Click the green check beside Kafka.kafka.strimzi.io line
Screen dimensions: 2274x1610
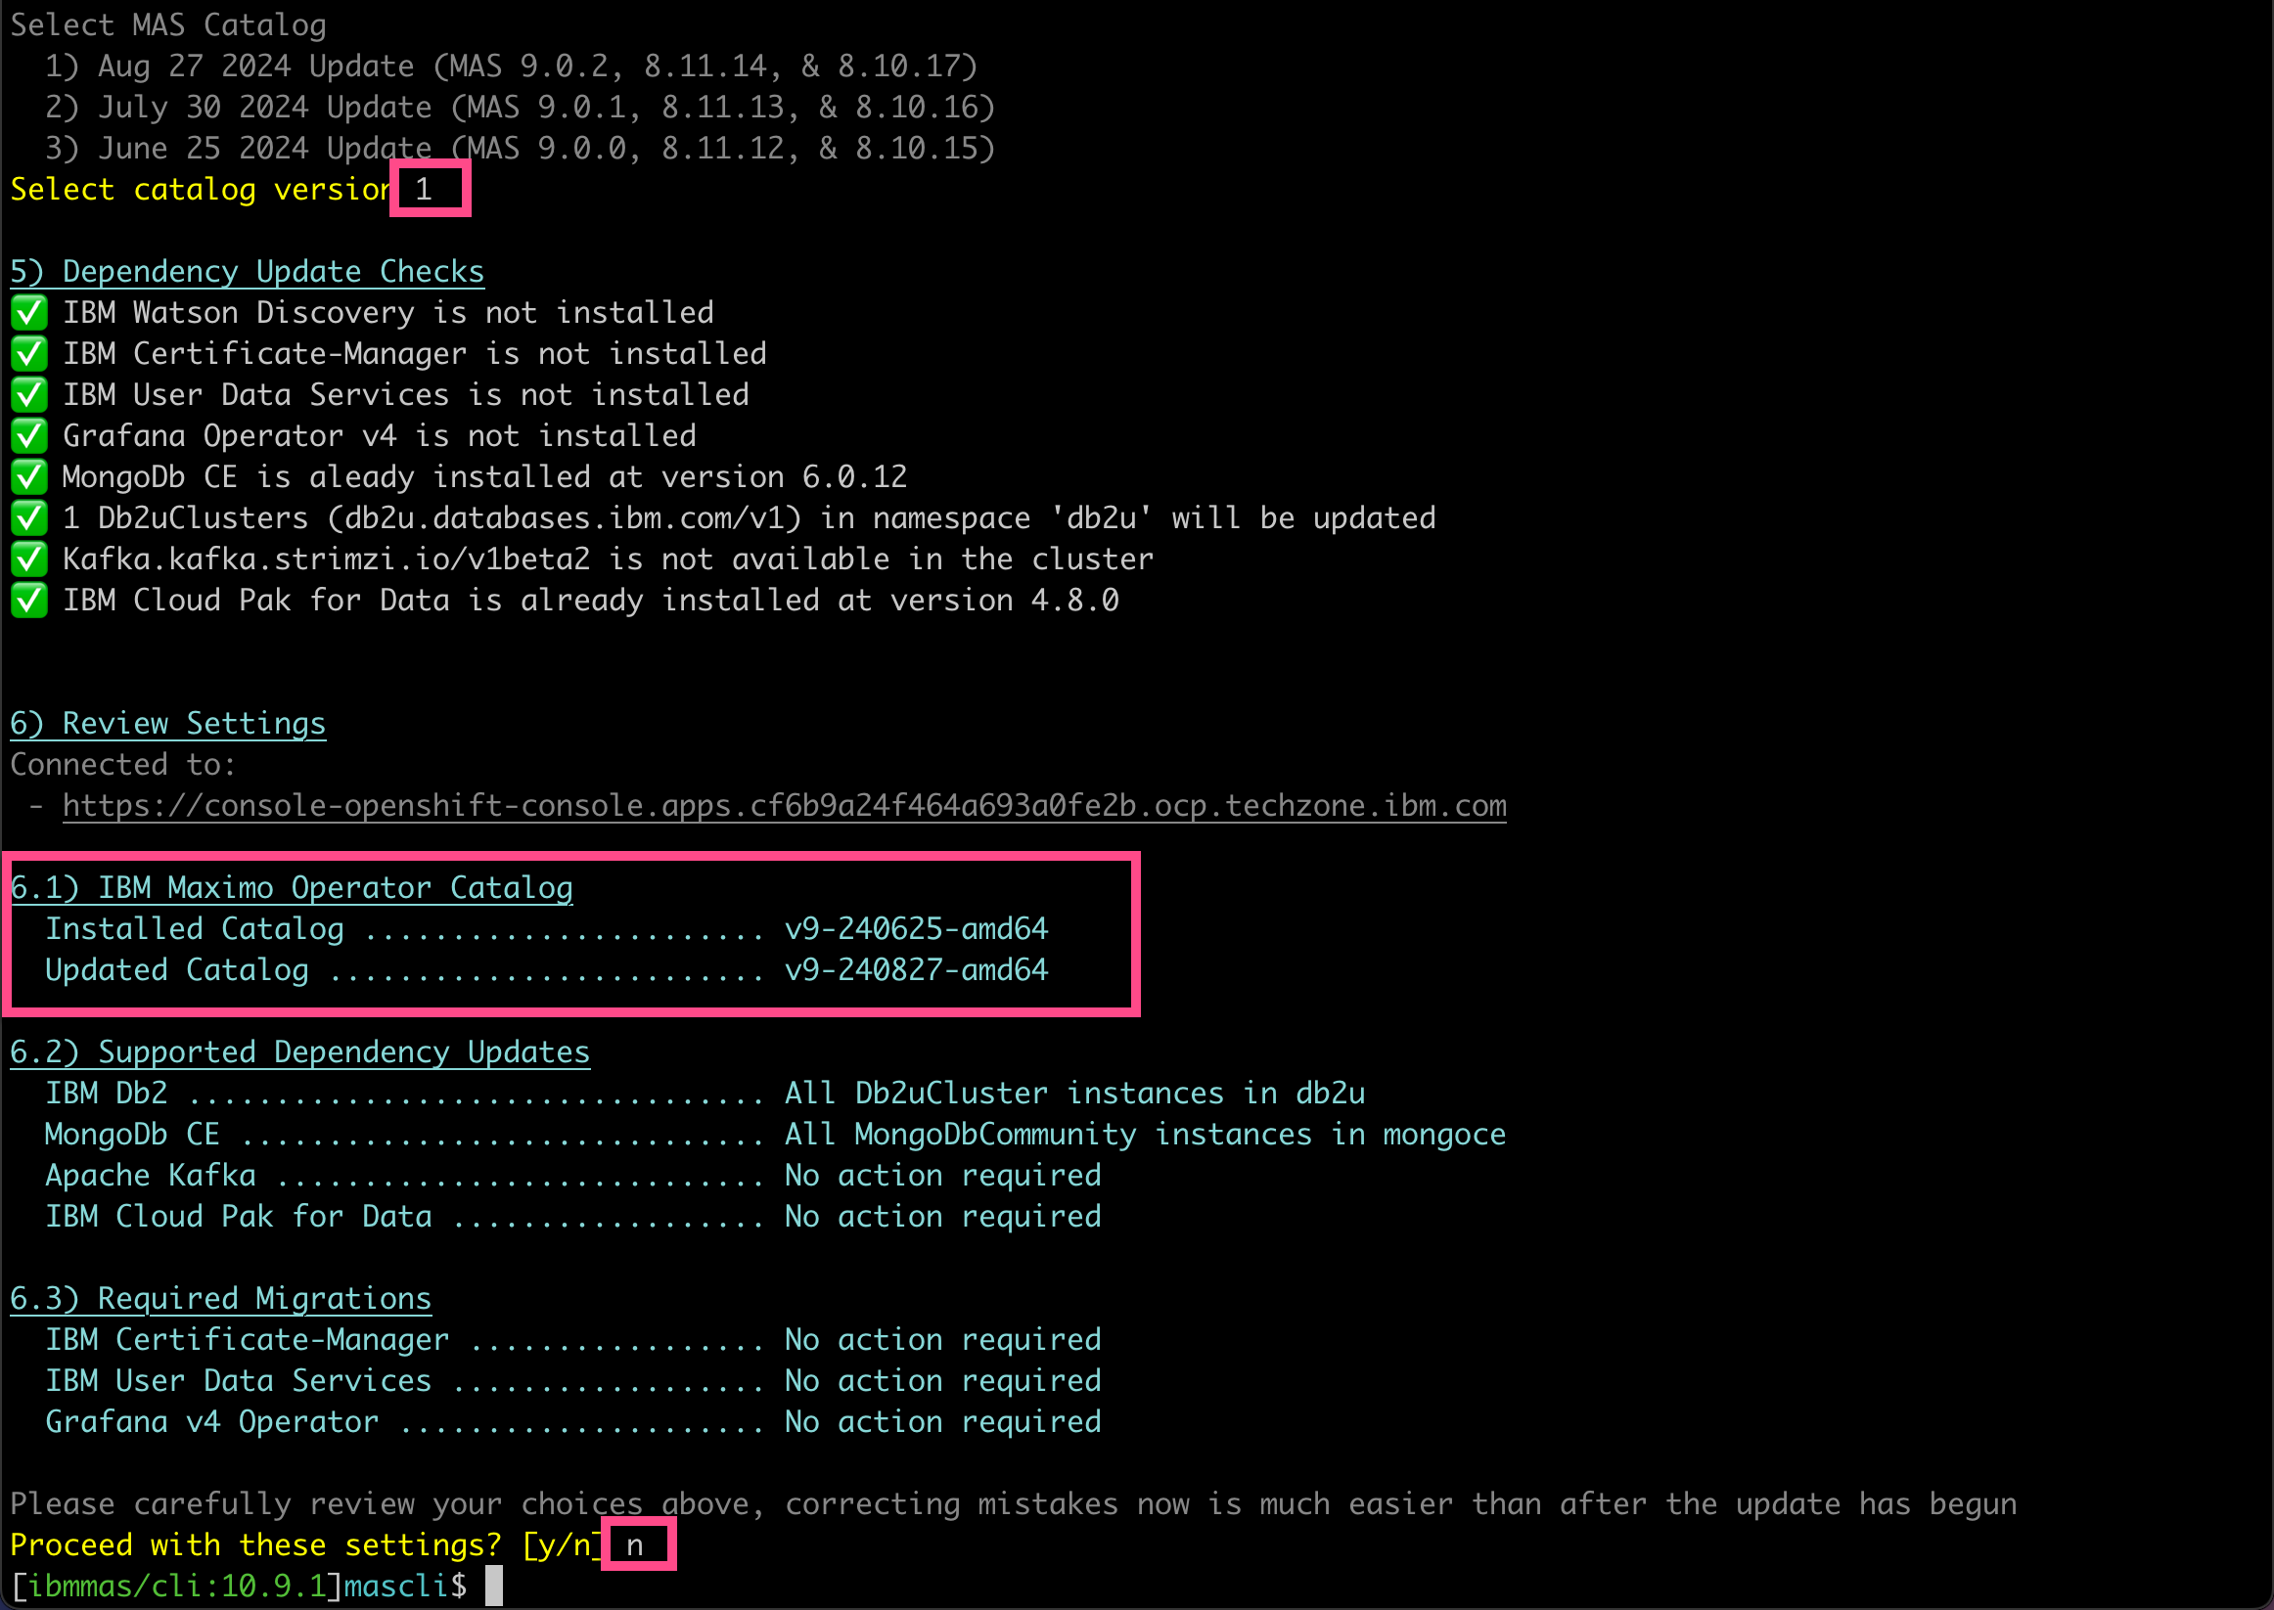(28, 560)
